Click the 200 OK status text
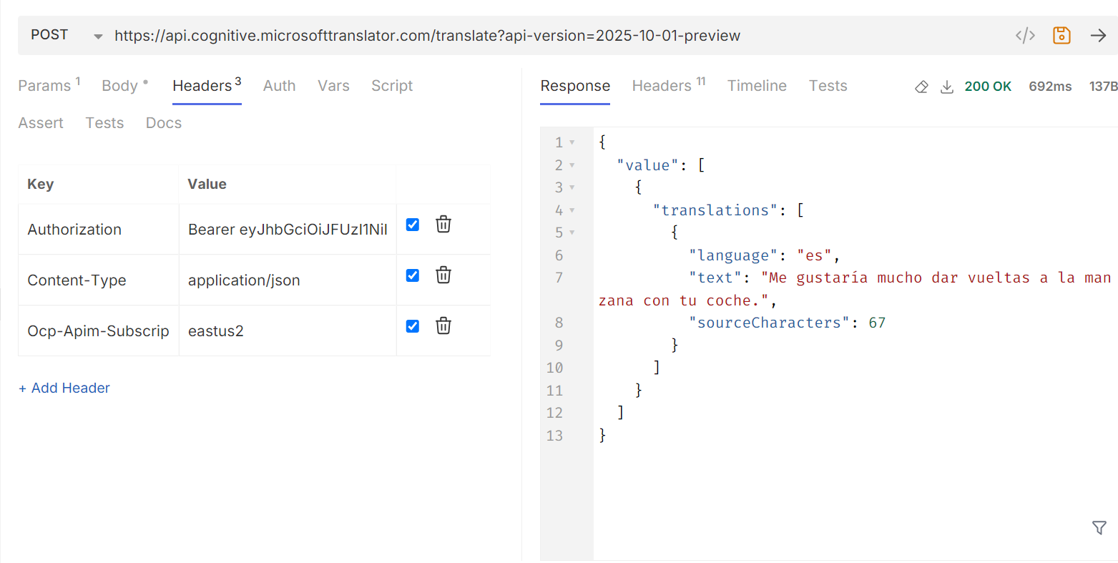 pos(988,87)
